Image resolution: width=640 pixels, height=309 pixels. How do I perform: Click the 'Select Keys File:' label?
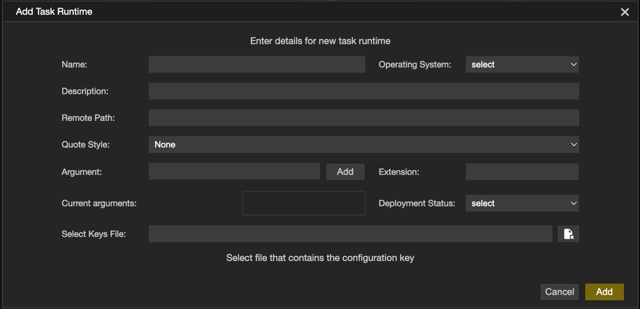pyautogui.click(x=94, y=234)
